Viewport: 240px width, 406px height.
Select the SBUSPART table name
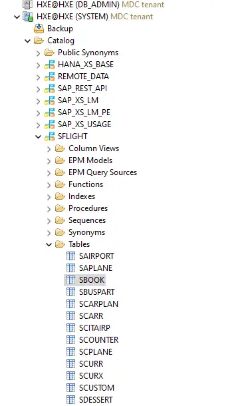click(x=96, y=292)
